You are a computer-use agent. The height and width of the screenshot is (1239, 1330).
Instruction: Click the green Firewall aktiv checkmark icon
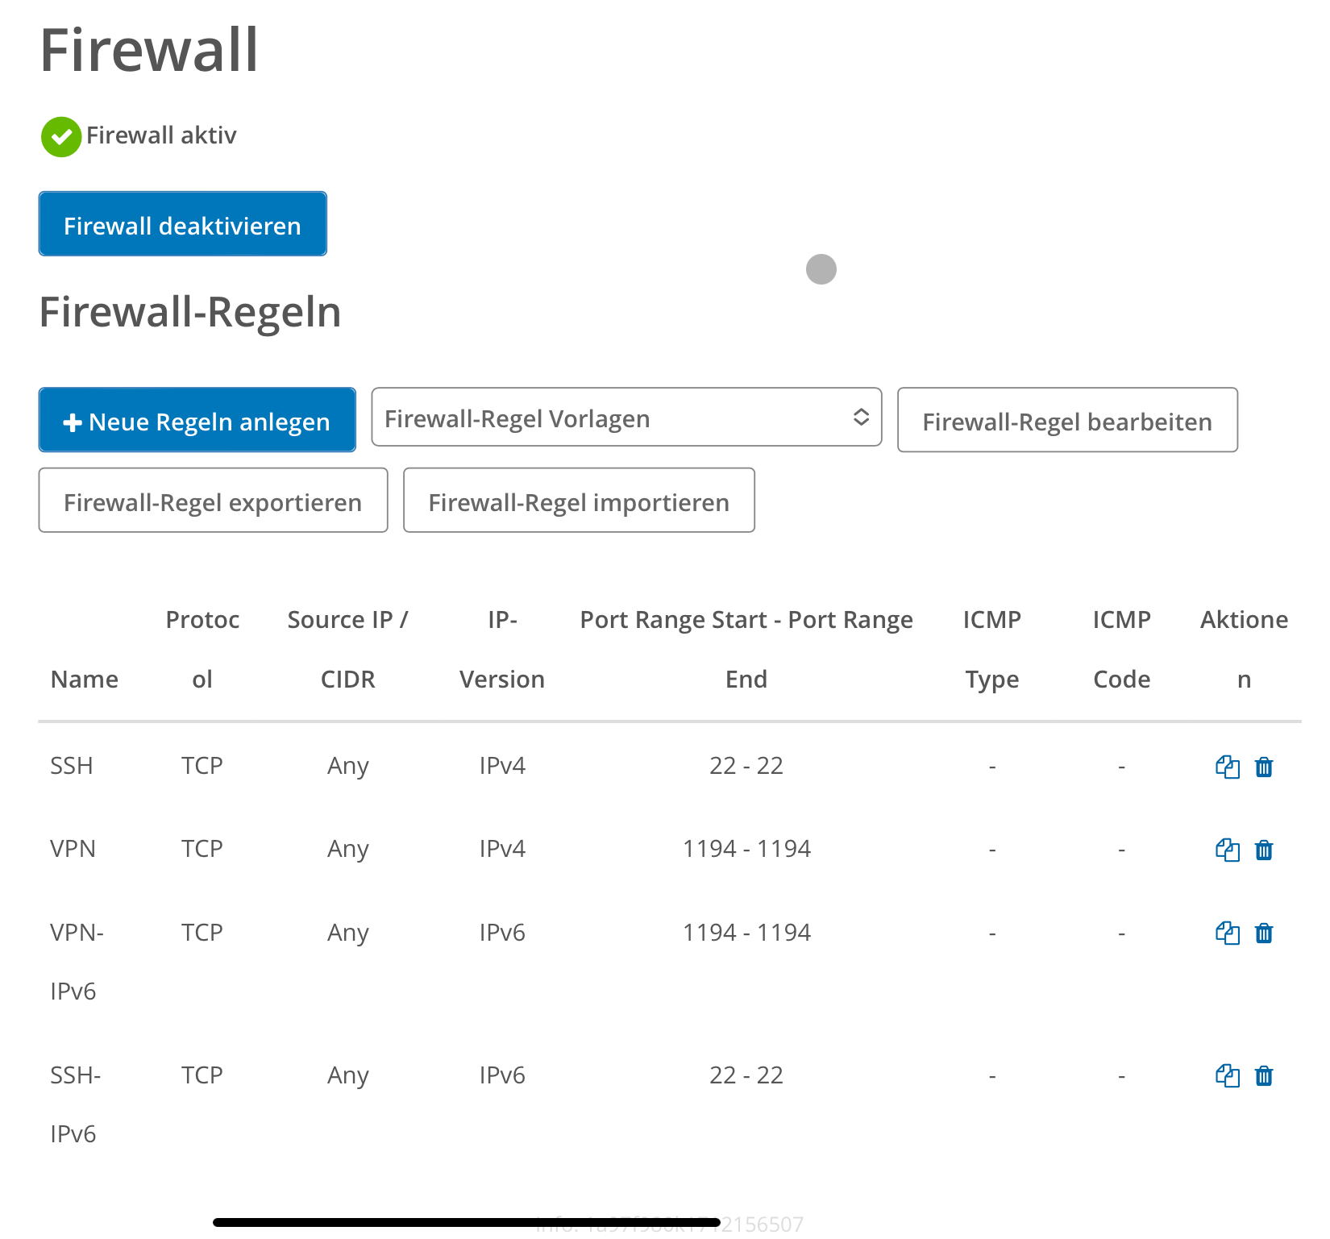tap(61, 136)
